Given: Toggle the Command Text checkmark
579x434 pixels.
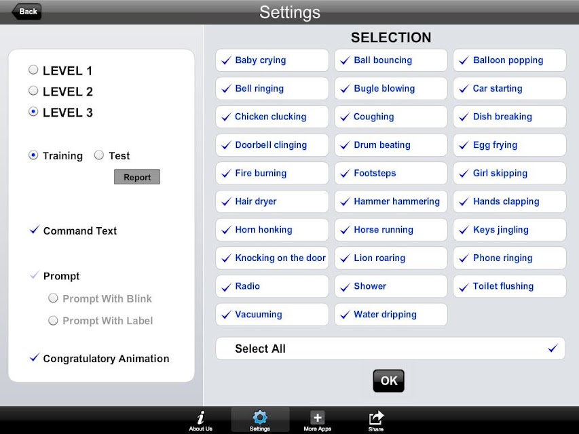Looking at the screenshot, I should point(35,231).
